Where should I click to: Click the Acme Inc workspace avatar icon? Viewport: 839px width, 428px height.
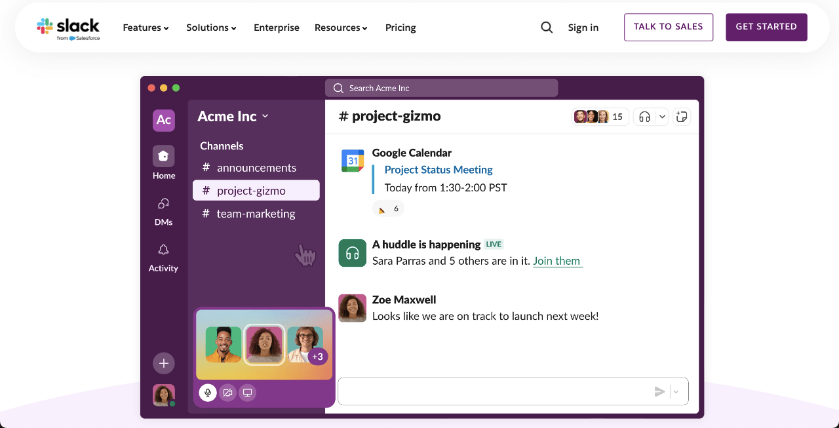pos(164,120)
